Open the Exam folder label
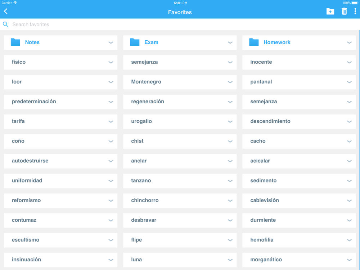The width and height of the screenshot is (360, 270). point(151,42)
